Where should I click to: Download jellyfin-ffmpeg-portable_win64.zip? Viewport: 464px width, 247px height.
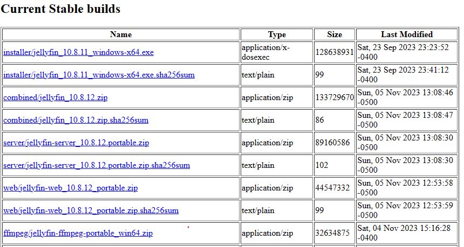pos(78,234)
